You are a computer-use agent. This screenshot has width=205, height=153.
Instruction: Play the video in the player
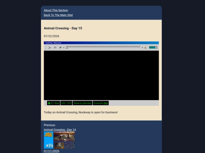coord(50,48)
